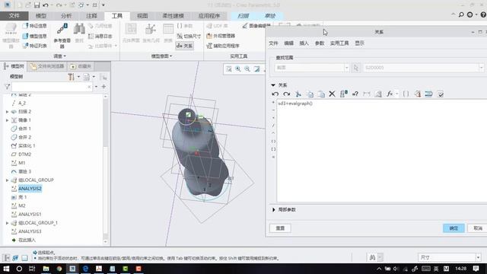This screenshot has width=487, height=274.
Task: Click the 参考查看器 chain link icon
Action: tap(62, 29)
